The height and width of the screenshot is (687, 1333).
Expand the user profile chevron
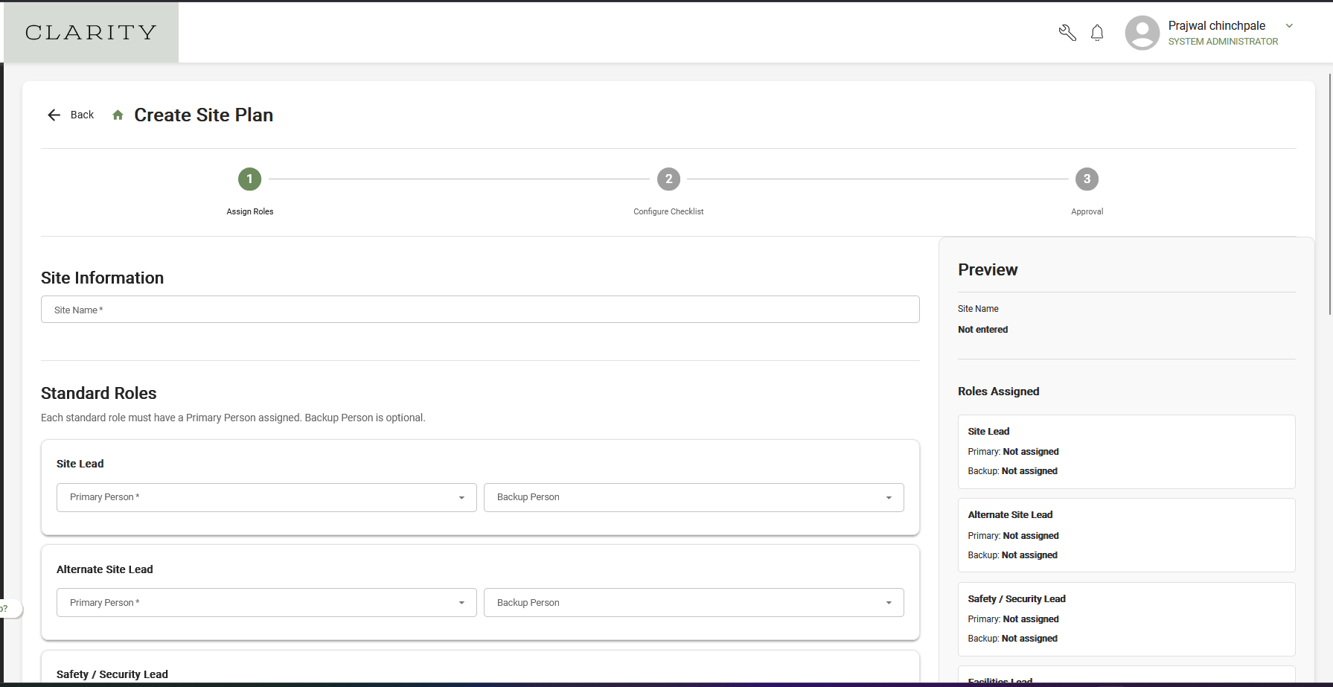click(1289, 26)
